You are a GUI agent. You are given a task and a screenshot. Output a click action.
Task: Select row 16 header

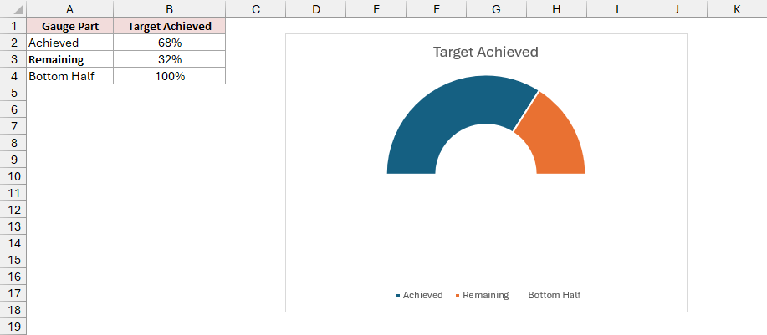click(x=13, y=277)
